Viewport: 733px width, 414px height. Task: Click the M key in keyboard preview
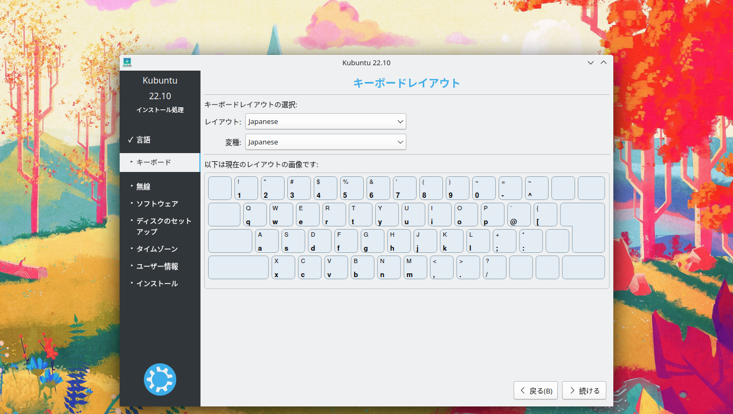416,267
